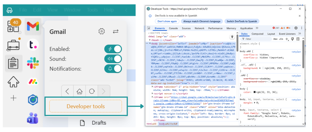
Task: Open the blue checkmark shield app icon
Action: click(33, 100)
